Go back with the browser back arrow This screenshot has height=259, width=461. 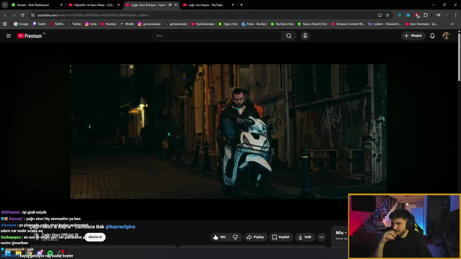point(5,15)
